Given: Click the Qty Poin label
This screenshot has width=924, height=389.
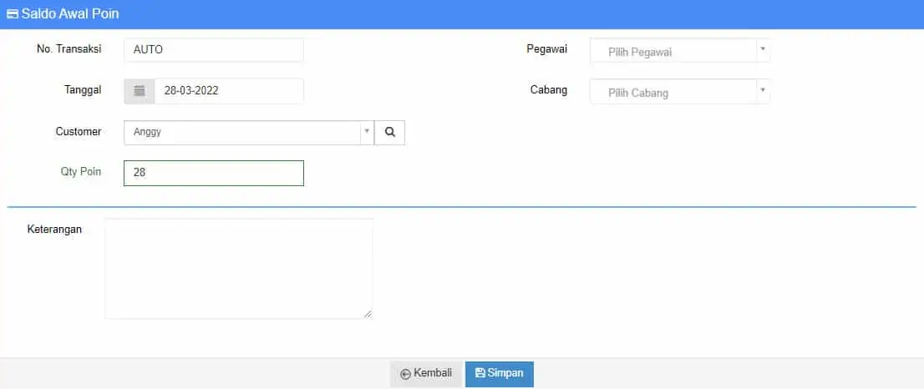Looking at the screenshot, I should [x=81, y=172].
